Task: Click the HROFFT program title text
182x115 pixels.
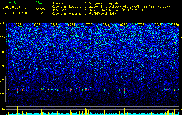Action: [x=18, y=2]
